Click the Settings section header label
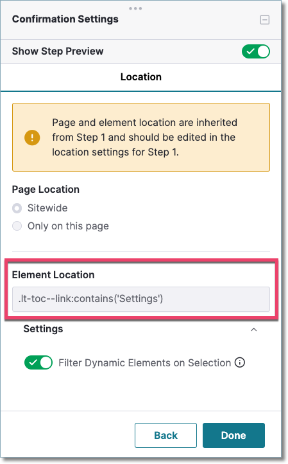Image resolution: width=288 pixels, height=464 pixels. (x=43, y=329)
